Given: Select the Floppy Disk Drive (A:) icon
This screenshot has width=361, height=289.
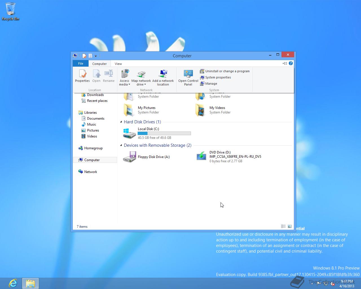Looking at the screenshot, I should [129, 157].
